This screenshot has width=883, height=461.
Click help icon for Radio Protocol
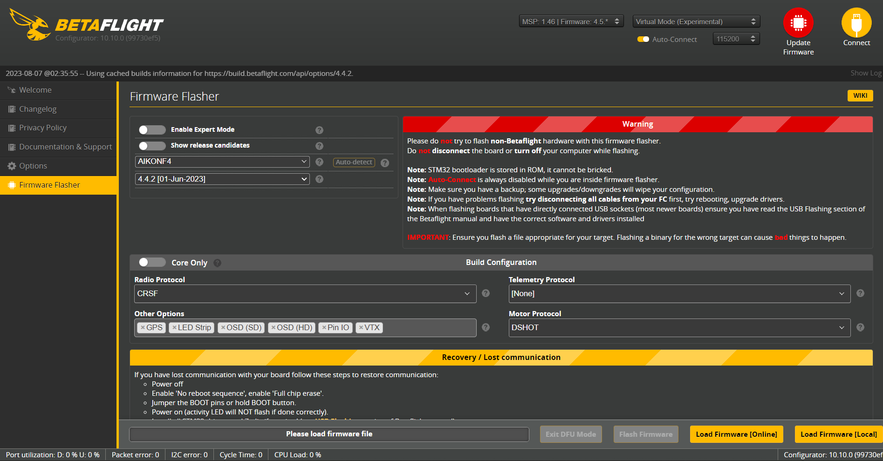[486, 293]
